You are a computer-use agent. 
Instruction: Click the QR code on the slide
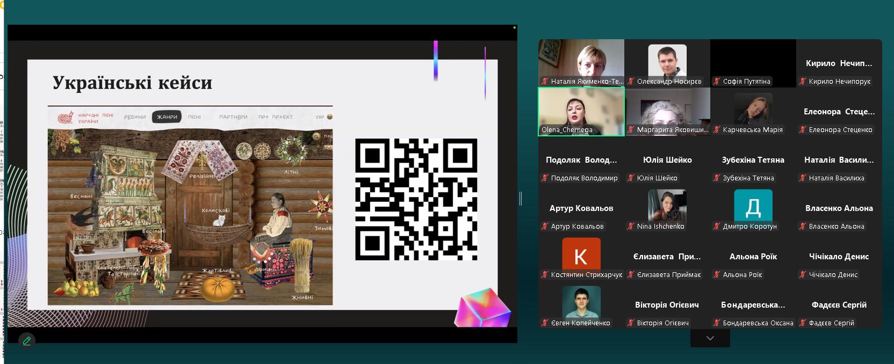point(416,200)
